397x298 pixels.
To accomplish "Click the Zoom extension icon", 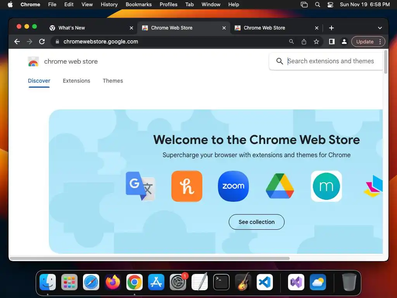I will [233, 186].
